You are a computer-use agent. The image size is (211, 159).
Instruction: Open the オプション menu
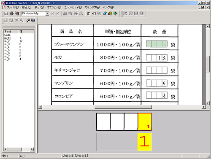click(54, 7)
